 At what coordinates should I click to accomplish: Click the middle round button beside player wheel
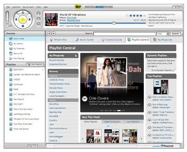coord(39,19)
